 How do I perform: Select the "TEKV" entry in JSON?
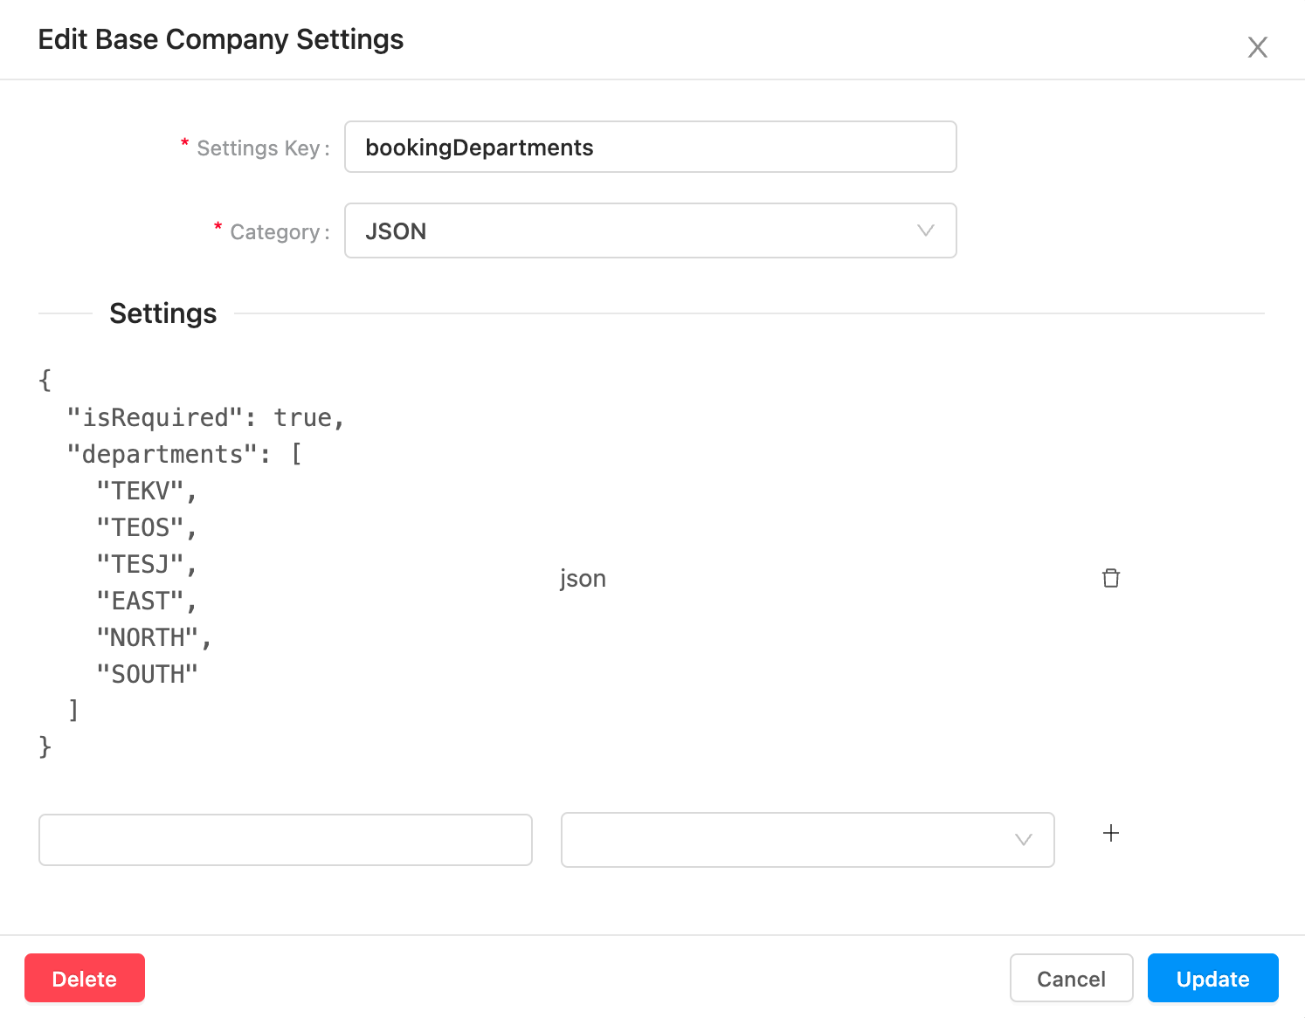point(141,491)
